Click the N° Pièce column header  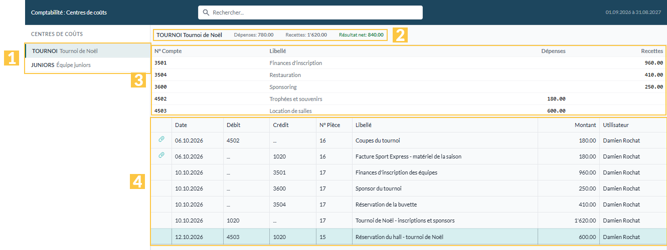pyautogui.click(x=329, y=125)
